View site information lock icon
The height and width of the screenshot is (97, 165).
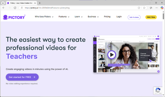(x=22, y=8)
